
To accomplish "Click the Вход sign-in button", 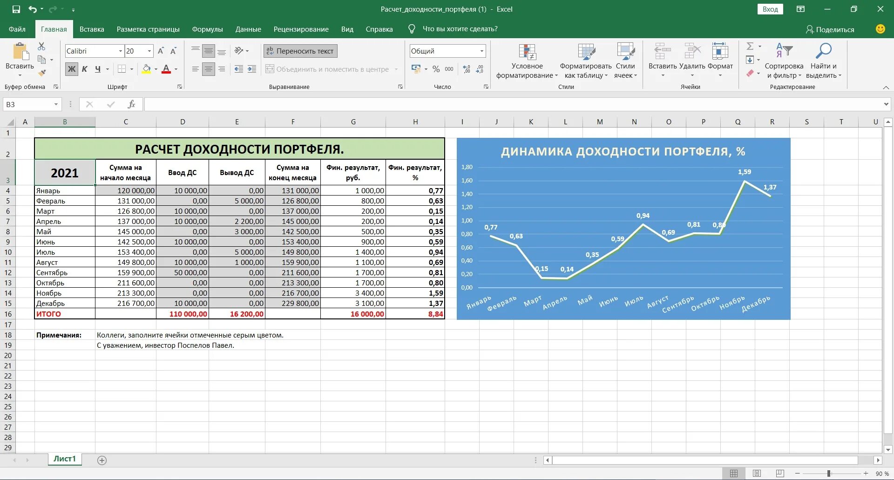I will click(x=770, y=9).
